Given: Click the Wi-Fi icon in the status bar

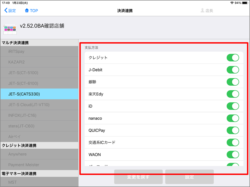Looking at the screenshot, I should (233, 3).
